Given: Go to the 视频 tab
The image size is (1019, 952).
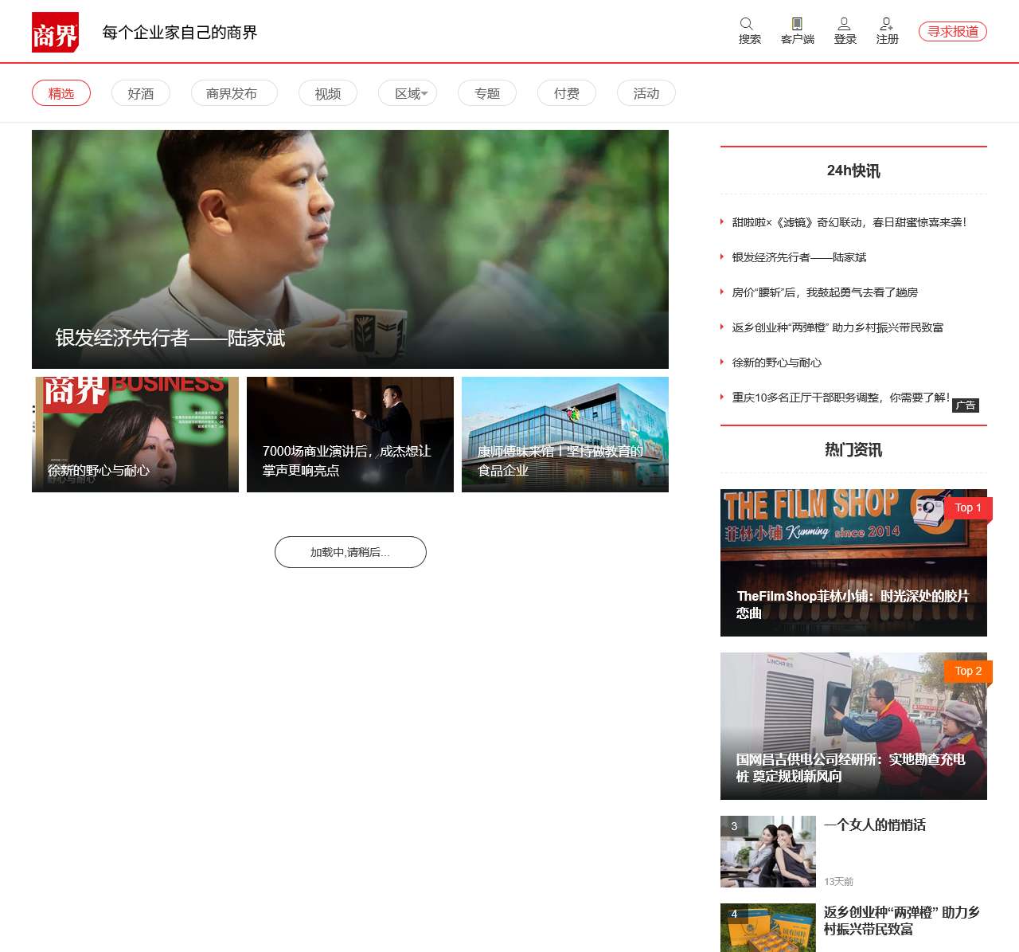Looking at the screenshot, I should [328, 93].
